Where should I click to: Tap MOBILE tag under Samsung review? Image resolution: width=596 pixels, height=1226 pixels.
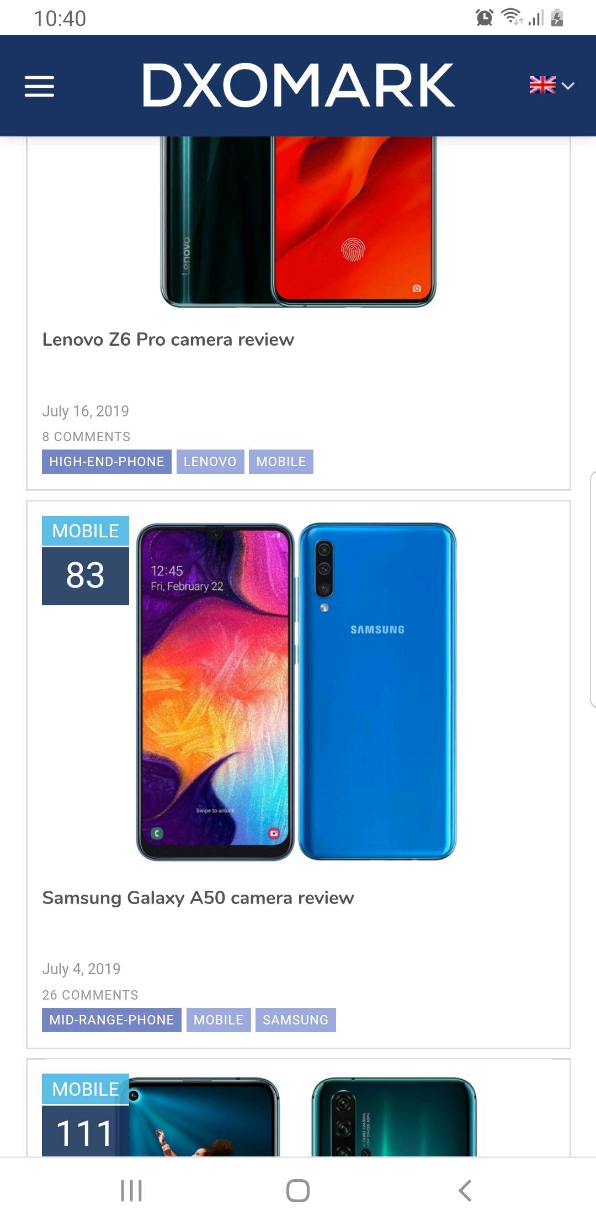(219, 1020)
